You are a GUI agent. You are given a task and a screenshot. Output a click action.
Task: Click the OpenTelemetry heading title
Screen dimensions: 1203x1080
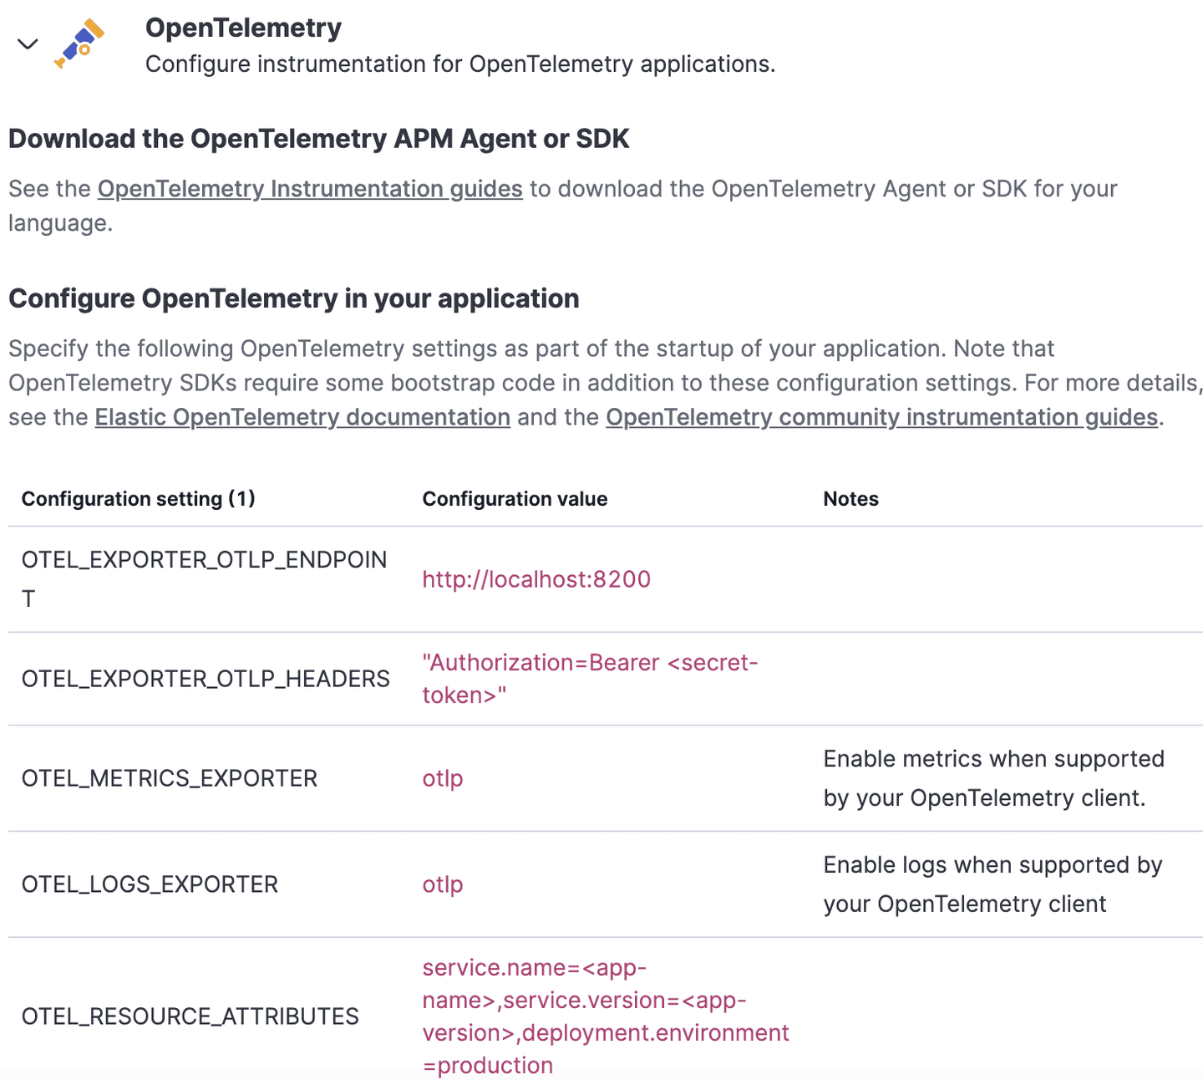[243, 28]
